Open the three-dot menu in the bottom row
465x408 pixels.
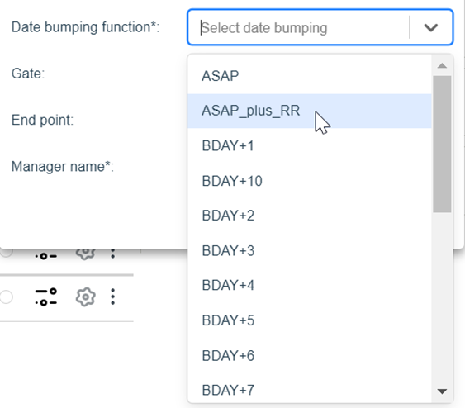[x=112, y=297]
